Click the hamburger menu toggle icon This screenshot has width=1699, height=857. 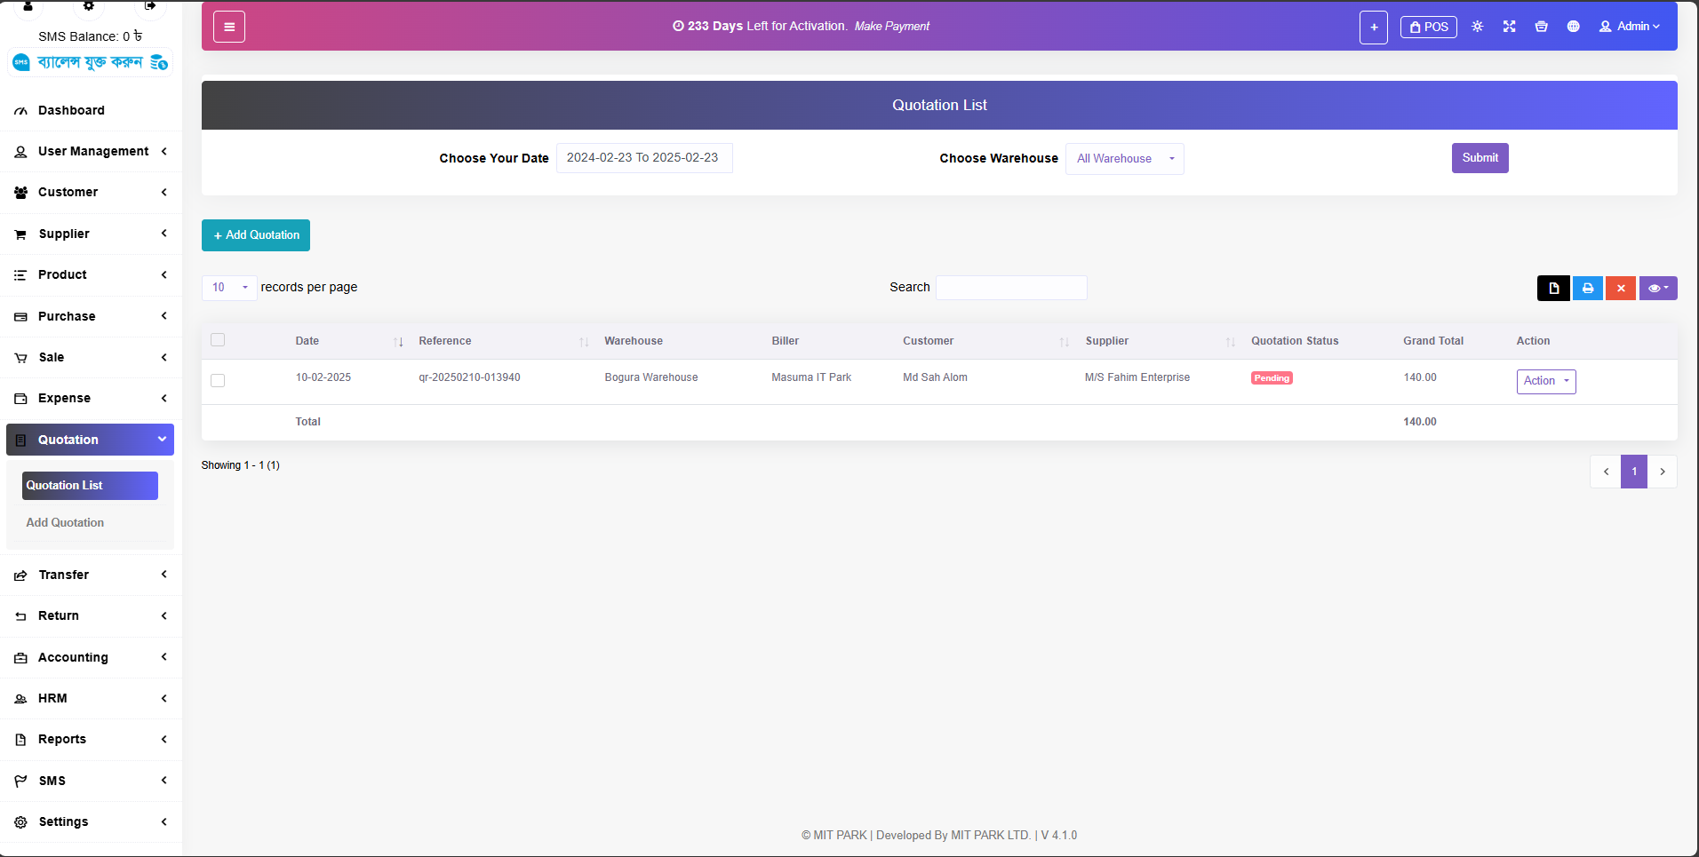[229, 27]
